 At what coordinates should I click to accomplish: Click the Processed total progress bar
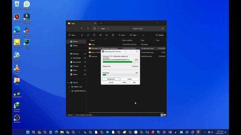point(120,75)
